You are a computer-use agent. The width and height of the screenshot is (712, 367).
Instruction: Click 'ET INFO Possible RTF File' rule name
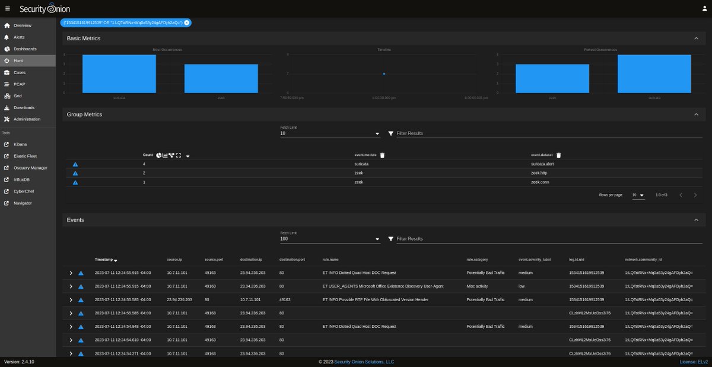375,300
